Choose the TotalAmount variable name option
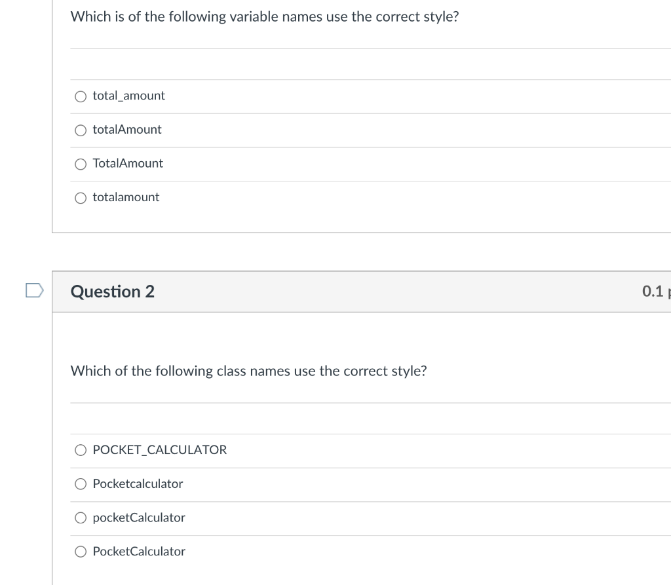This screenshot has height=585, width=671. pyautogui.click(x=80, y=164)
